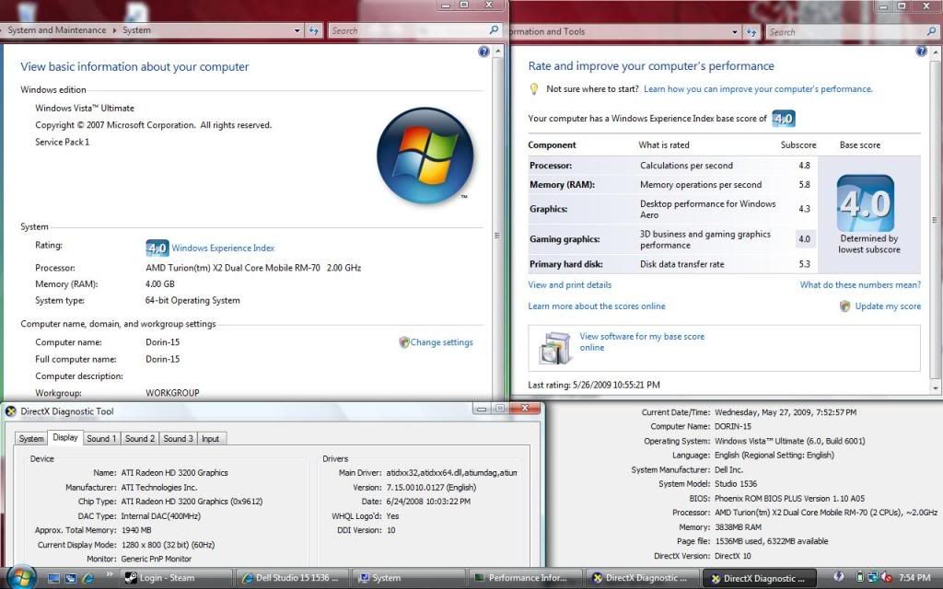Open the Sound 3 tab
Image resolution: width=943 pixels, height=589 pixels.
point(178,439)
